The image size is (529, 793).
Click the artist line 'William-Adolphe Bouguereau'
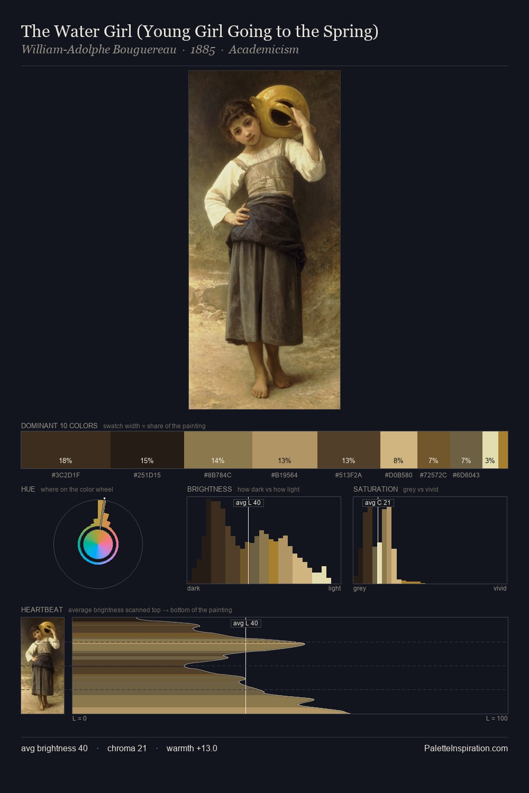(x=99, y=50)
